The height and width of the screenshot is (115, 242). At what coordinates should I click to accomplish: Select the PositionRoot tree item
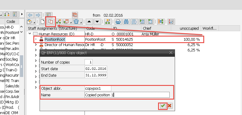click(x=55, y=40)
